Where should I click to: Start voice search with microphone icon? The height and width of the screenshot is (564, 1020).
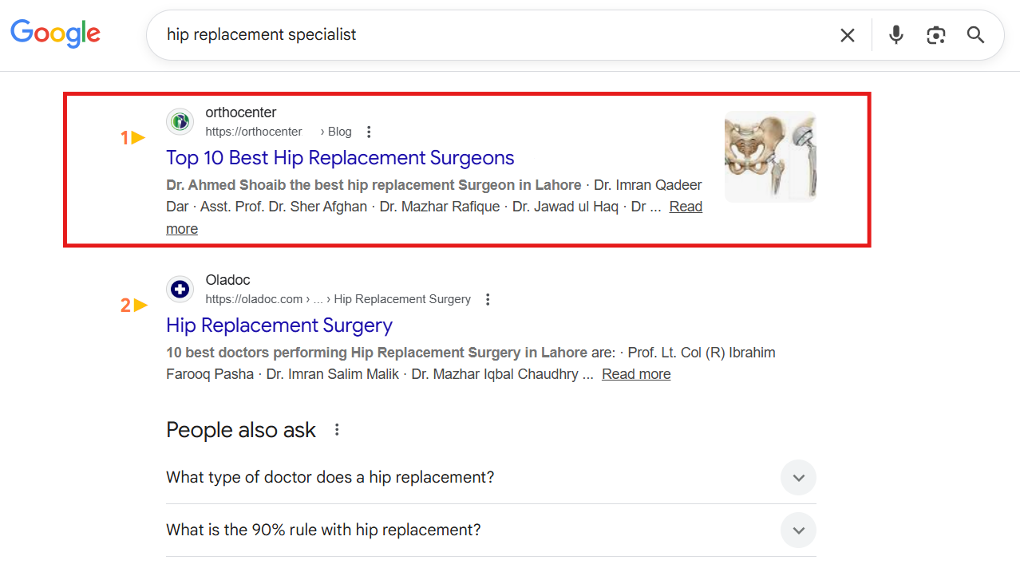pos(896,35)
